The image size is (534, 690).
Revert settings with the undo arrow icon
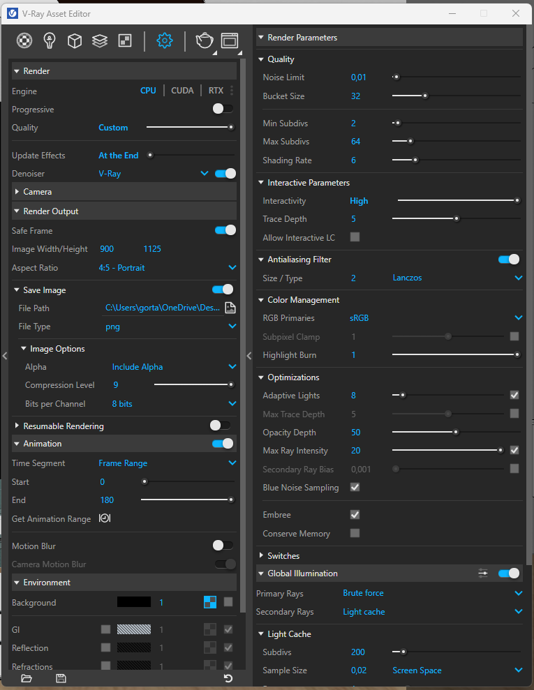click(228, 678)
